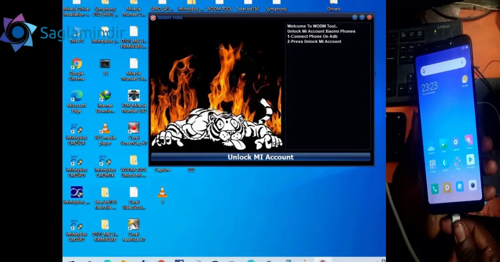Image resolution: width=500 pixels, height=262 pixels.
Task: Select Miracle Driver Installation desktop label
Action: tap(76, 12)
